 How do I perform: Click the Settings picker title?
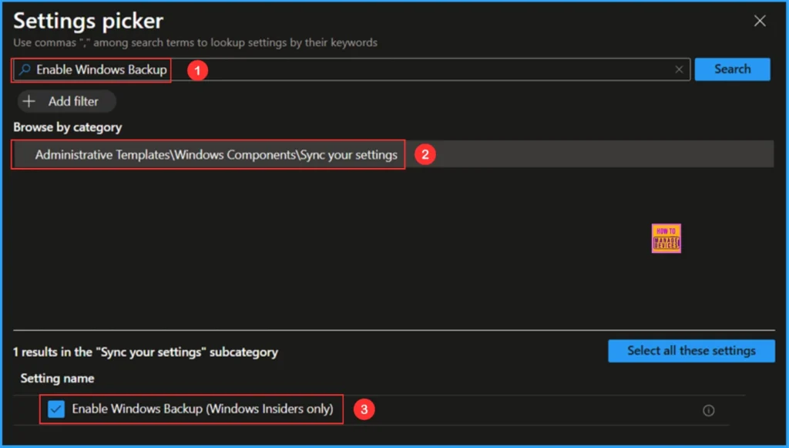tap(88, 21)
